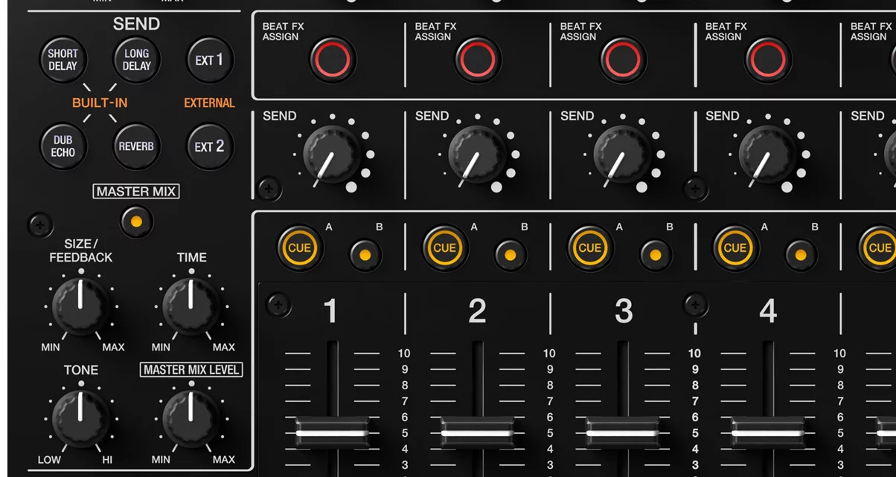Toggle channel 2 CUE A button
896x477 pixels.
444,248
